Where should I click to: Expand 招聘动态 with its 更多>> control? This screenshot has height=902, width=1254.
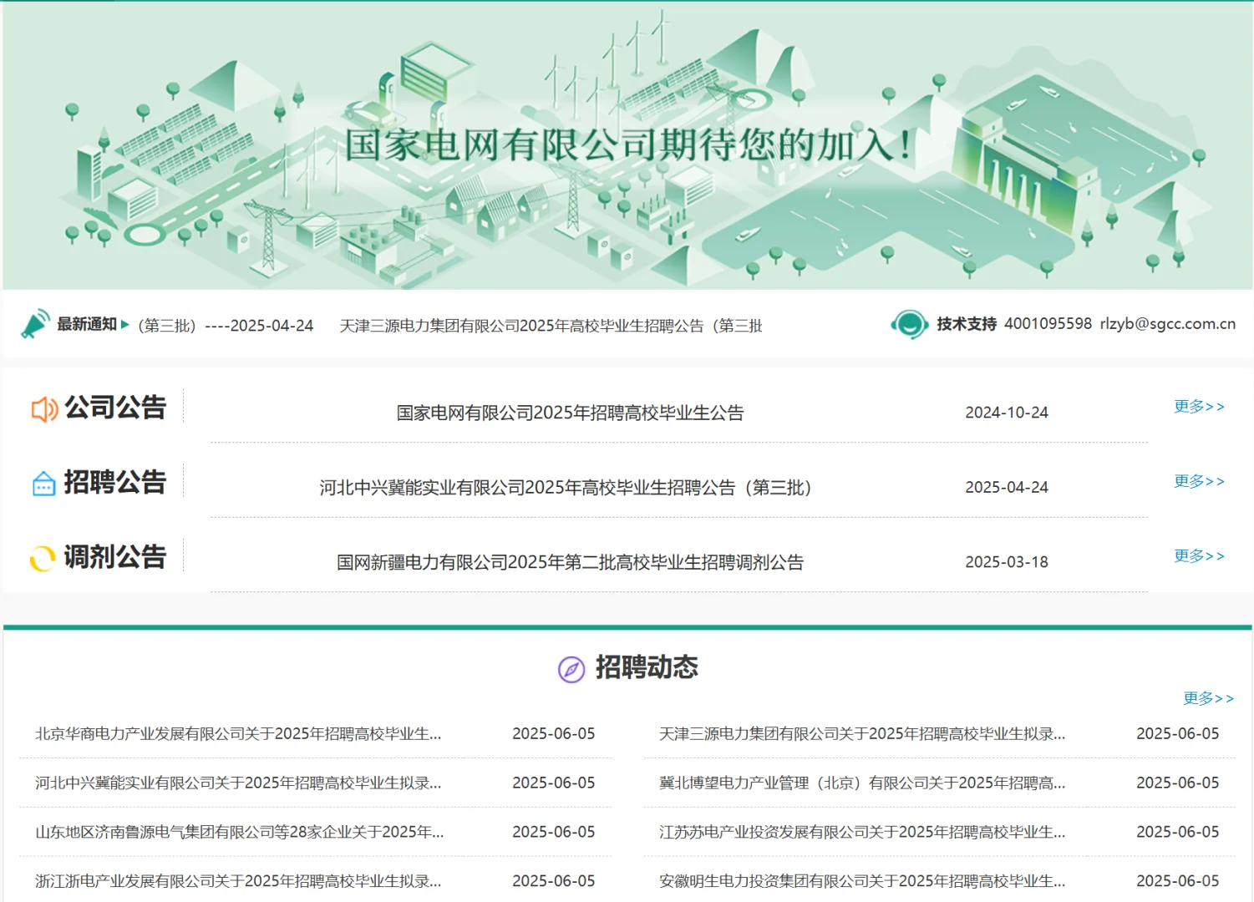[x=1207, y=698]
